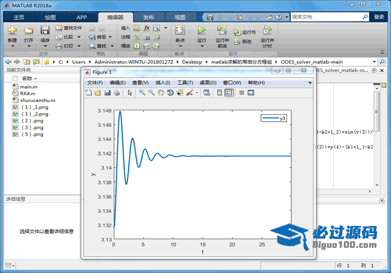The image size is (391, 273).
Task: Click the Find search button in ribbon
Action: pos(98,46)
